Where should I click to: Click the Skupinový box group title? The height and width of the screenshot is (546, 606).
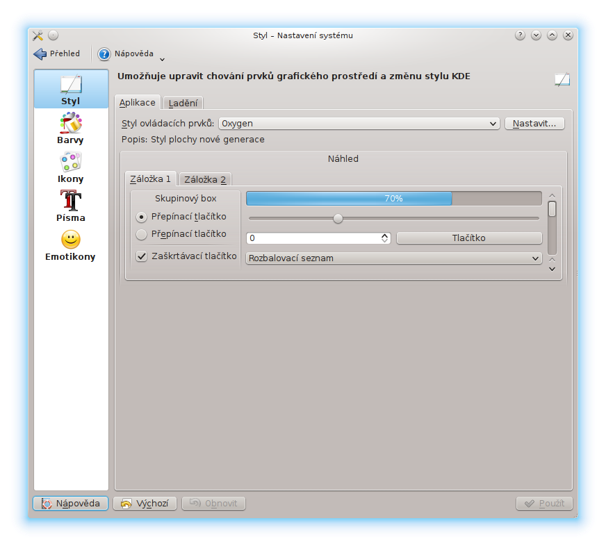pos(186,199)
